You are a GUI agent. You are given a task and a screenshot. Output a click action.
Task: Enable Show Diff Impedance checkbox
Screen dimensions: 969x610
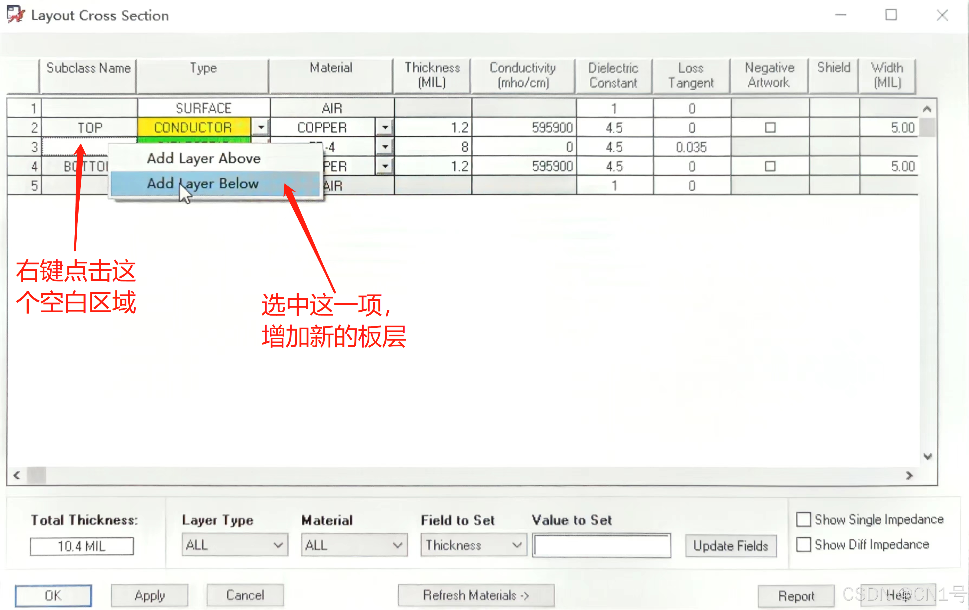point(803,545)
